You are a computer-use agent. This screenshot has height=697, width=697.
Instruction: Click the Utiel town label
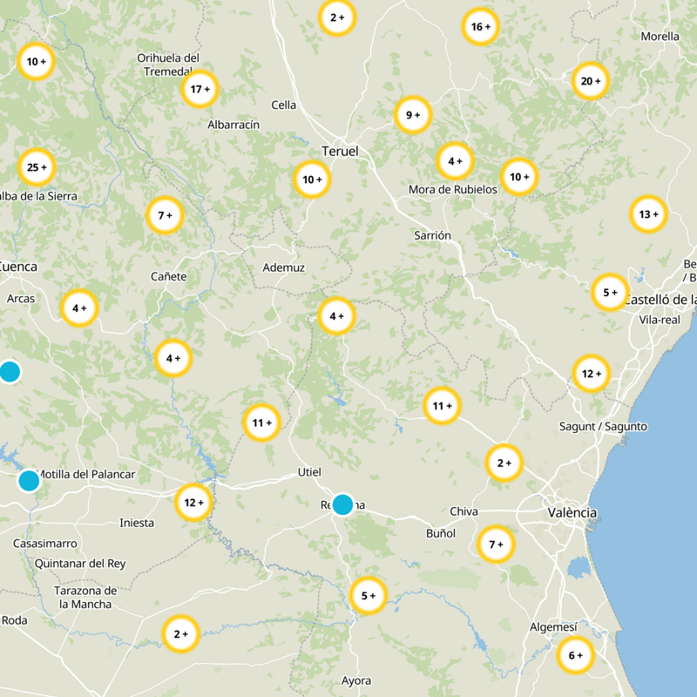point(309,472)
